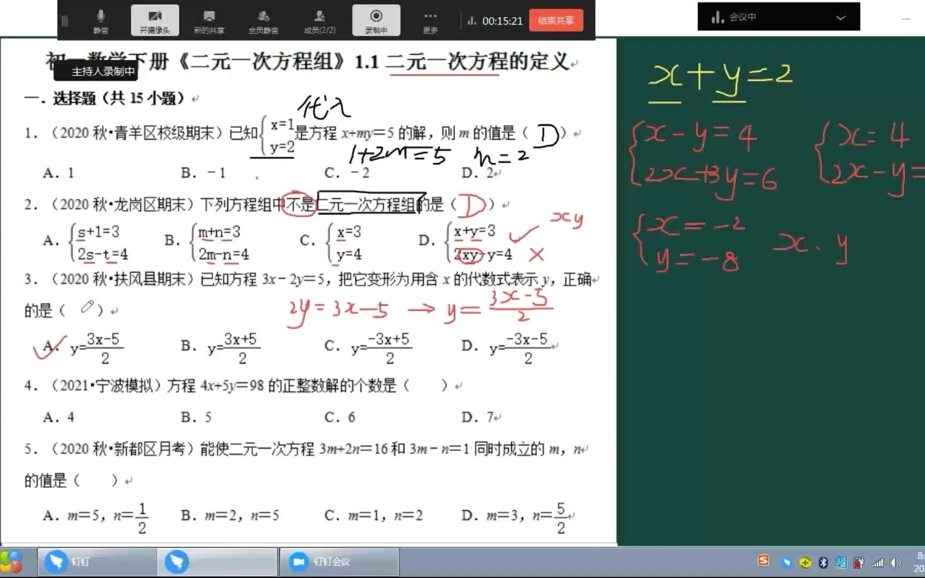Screen dimensions: 925x578
Task: Open the 更多 more options menu
Action: 430,20
